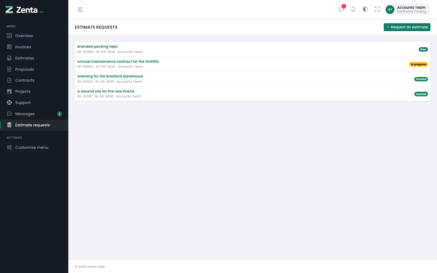
Task: Click the Contracts sidebar icon
Action: (x=9, y=80)
